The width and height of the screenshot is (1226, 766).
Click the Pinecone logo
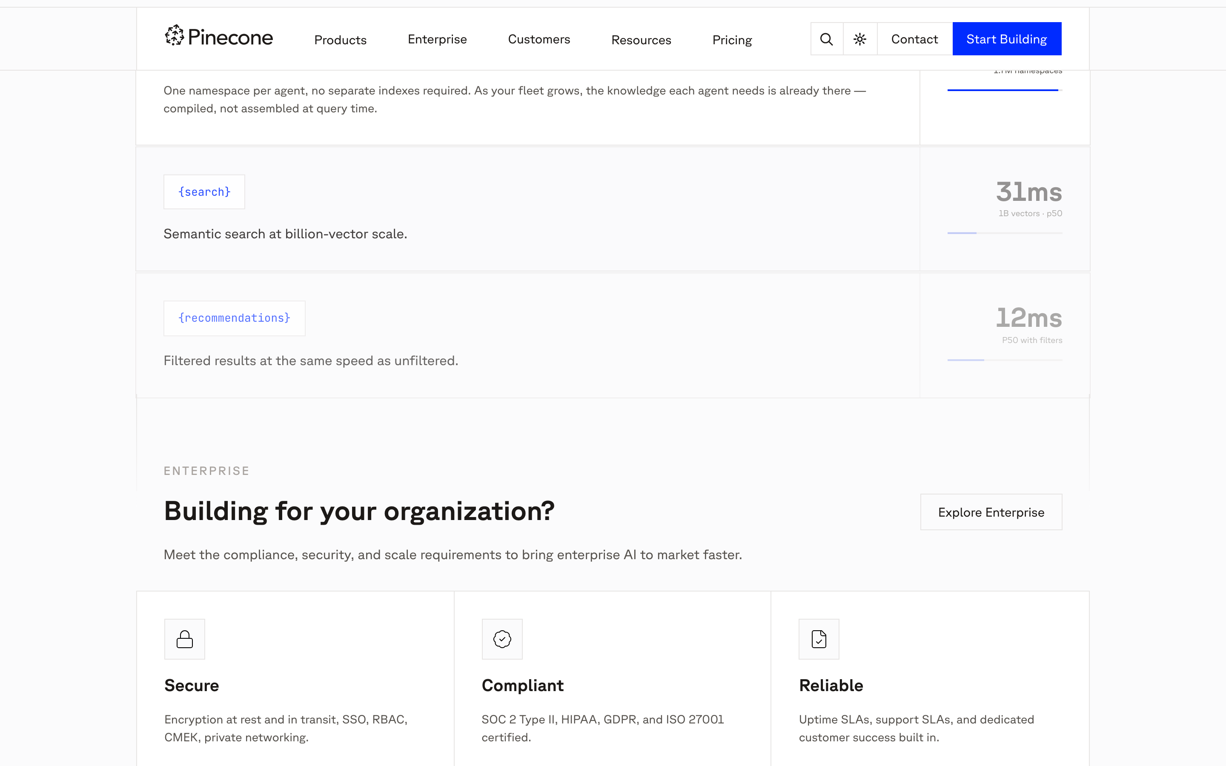(219, 36)
